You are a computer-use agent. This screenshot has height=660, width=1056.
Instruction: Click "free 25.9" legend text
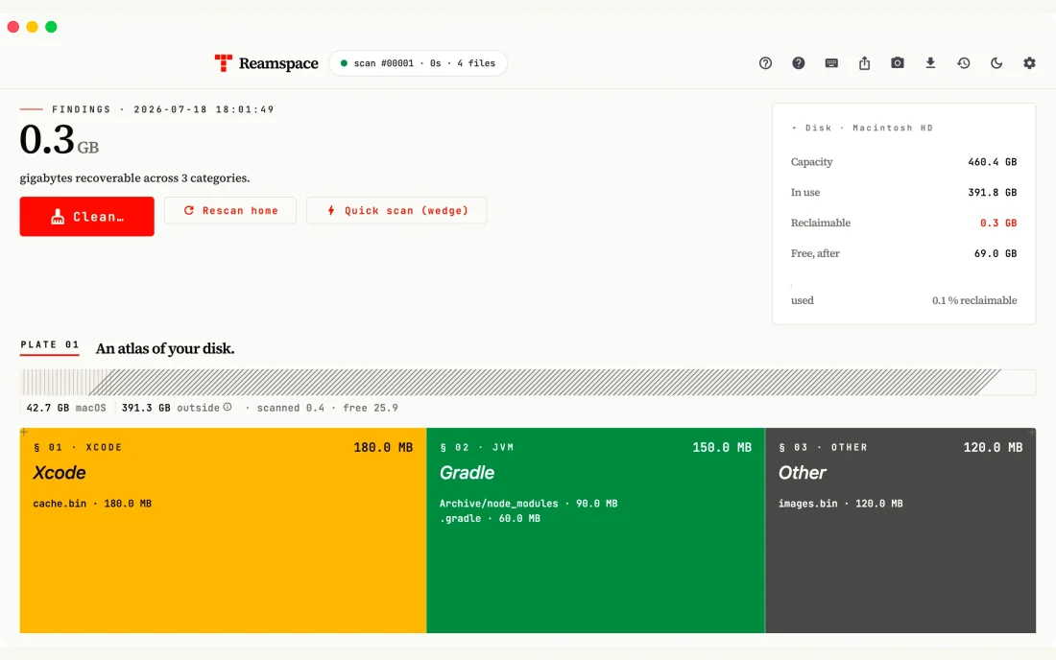pos(371,408)
